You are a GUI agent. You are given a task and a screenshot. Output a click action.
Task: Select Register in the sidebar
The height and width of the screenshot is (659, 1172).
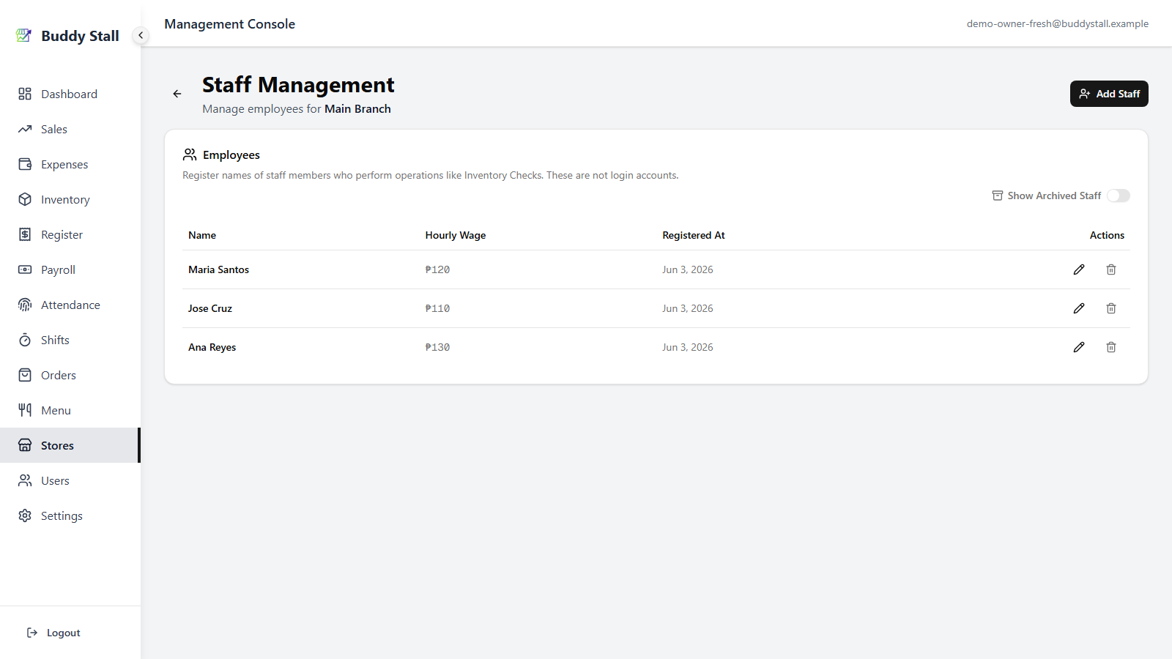[70, 234]
